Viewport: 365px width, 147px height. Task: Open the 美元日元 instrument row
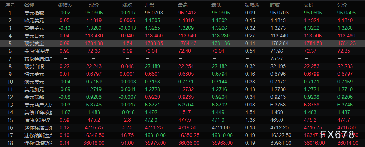pos(34,36)
